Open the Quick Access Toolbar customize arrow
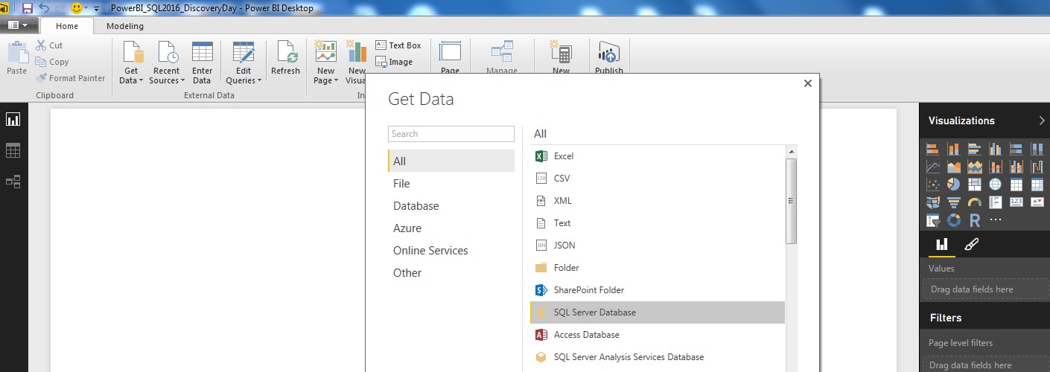This screenshot has width=1050, height=372. click(97, 9)
